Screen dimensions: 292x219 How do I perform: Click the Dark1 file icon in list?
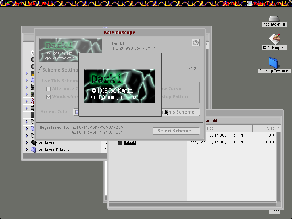click(x=120, y=143)
